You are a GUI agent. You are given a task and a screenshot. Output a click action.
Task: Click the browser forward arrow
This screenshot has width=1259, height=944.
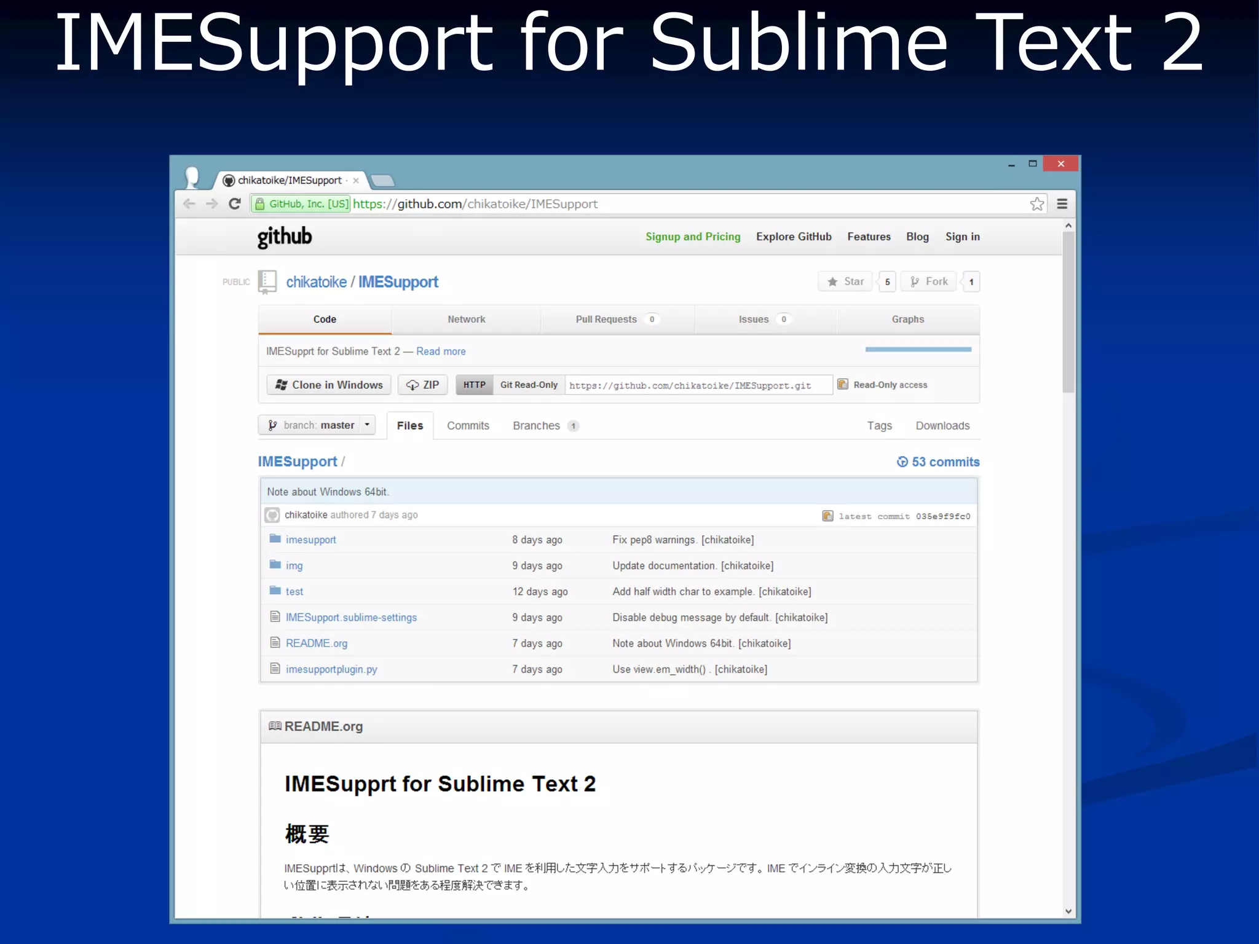click(x=212, y=204)
